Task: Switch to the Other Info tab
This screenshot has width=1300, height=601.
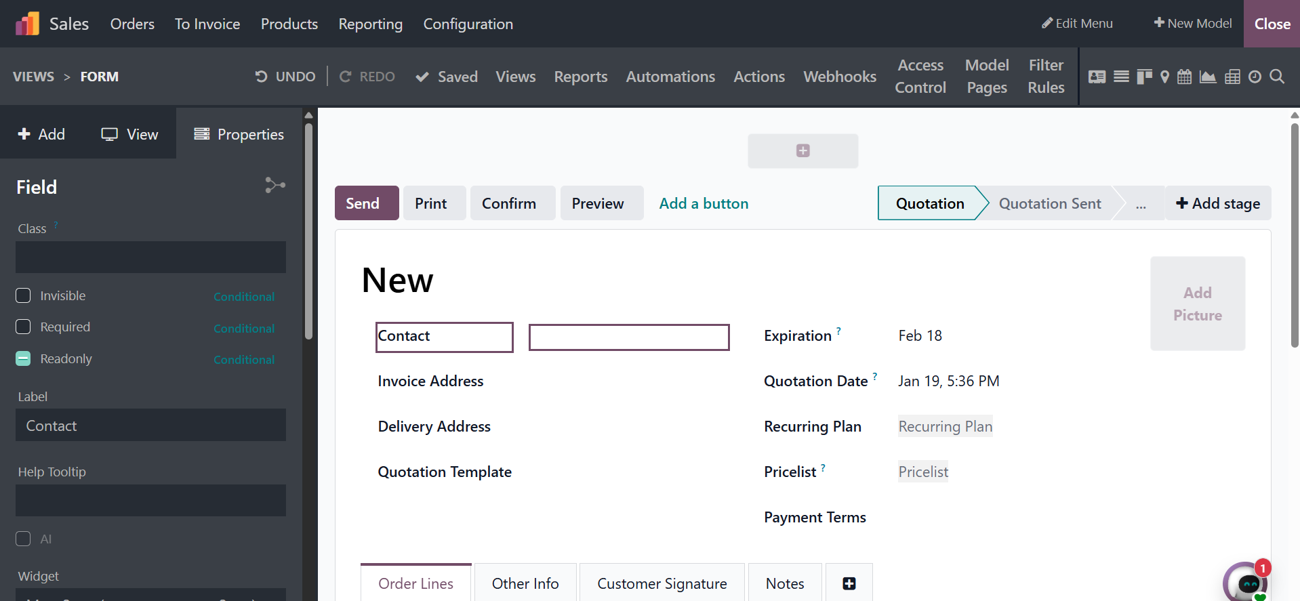Action: 525,583
